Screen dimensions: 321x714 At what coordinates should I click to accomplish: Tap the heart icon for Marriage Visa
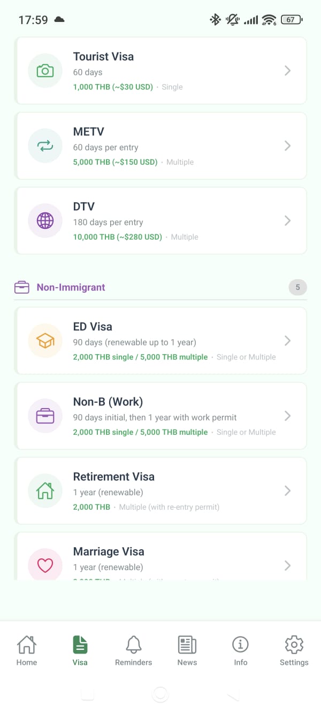(x=45, y=565)
